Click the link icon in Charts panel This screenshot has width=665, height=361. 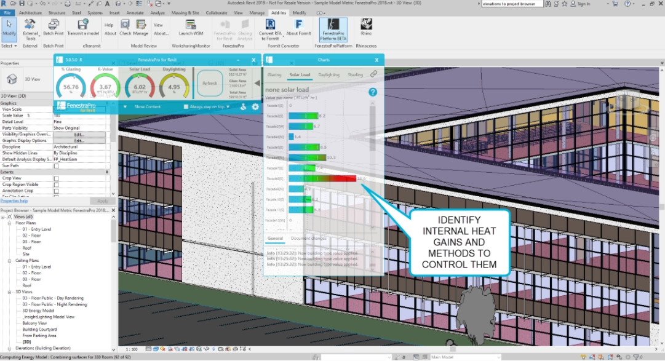(373, 74)
